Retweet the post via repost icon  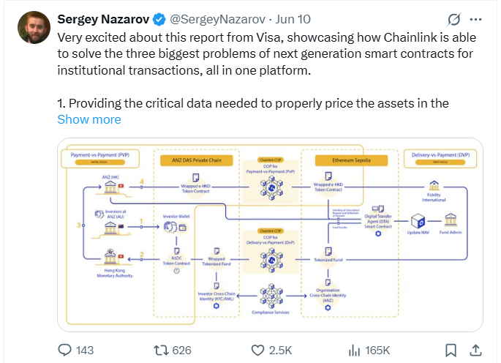click(x=161, y=351)
